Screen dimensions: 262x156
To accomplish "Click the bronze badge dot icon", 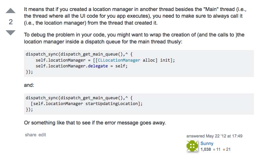I will click(x=224, y=150).
